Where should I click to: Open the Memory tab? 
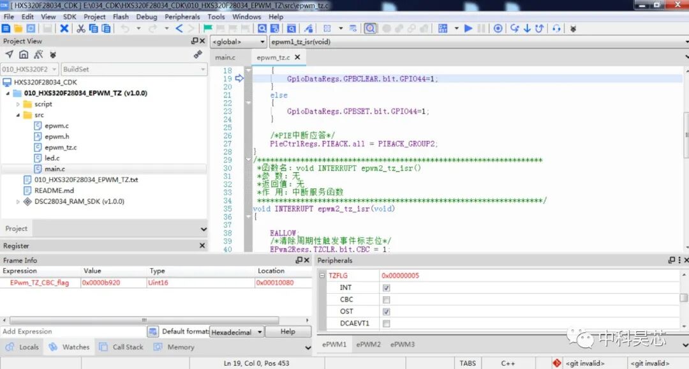coord(174,347)
